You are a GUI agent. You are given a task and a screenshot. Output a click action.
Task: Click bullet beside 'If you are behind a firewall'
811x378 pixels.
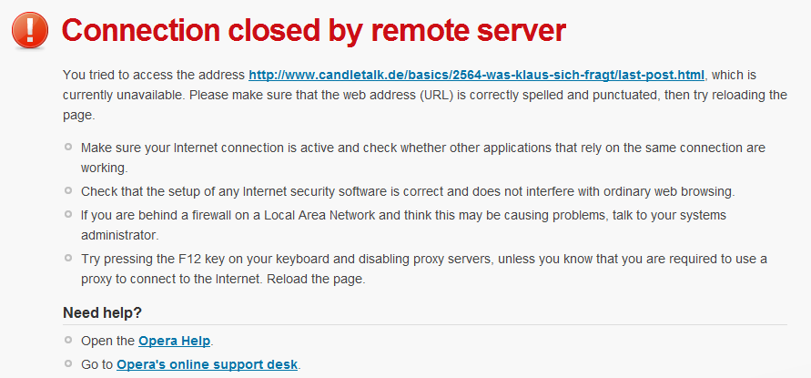click(x=68, y=213)
